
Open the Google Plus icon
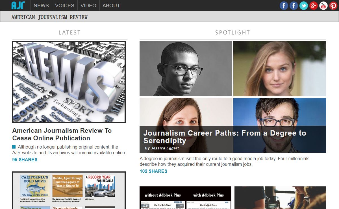click(x=314, y=5)
